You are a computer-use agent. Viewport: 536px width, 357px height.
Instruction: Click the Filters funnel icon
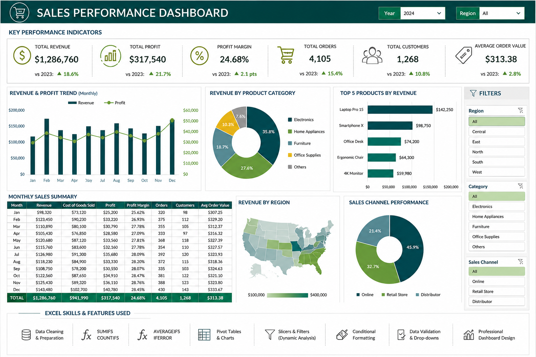pos(473,93)
